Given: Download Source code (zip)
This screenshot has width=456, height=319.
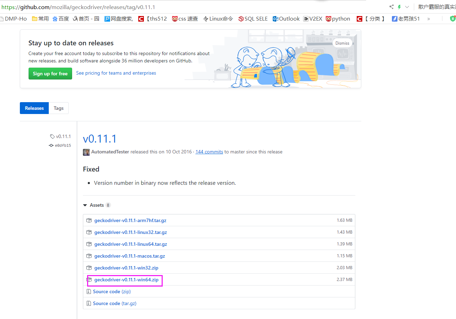Looking at the screenshot, I should click(112, 291).
